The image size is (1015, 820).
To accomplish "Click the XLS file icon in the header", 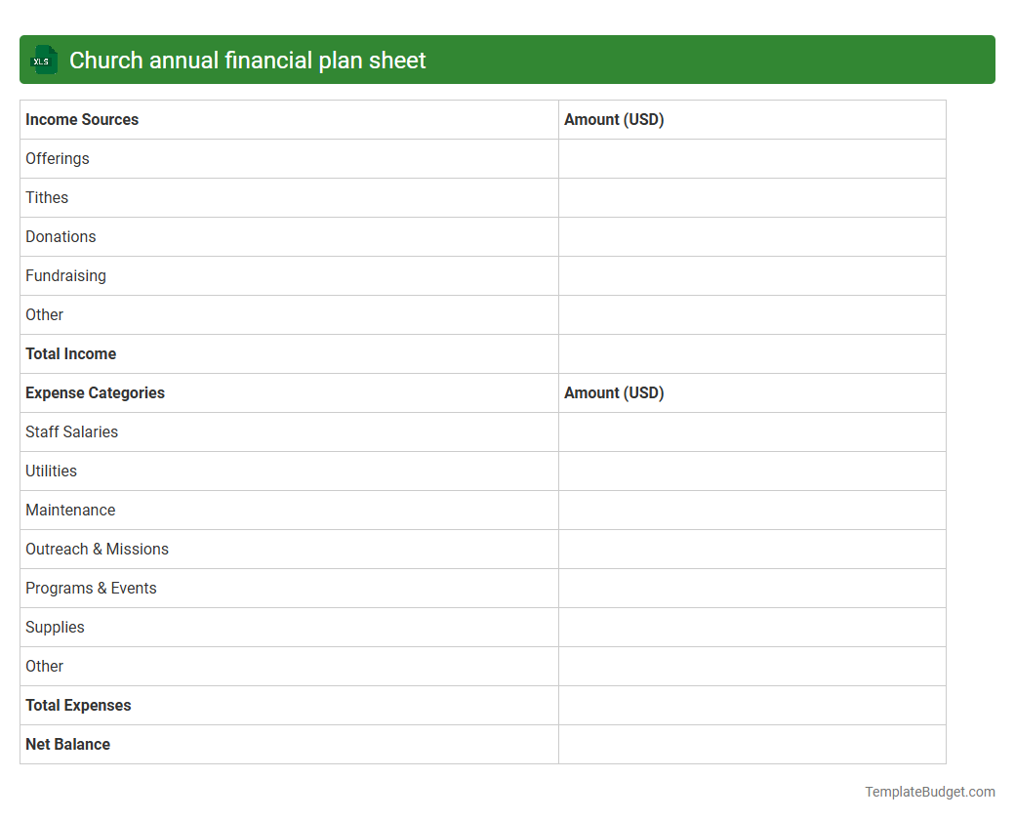I will (x=43, y=60).
